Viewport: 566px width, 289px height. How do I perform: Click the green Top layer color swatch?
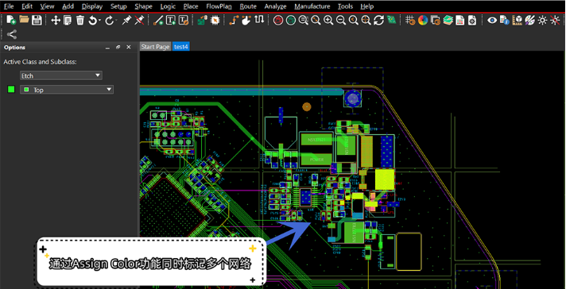pos(11,90)
